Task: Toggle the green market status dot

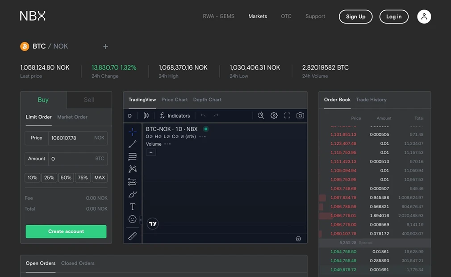Action: pos(206,129)
